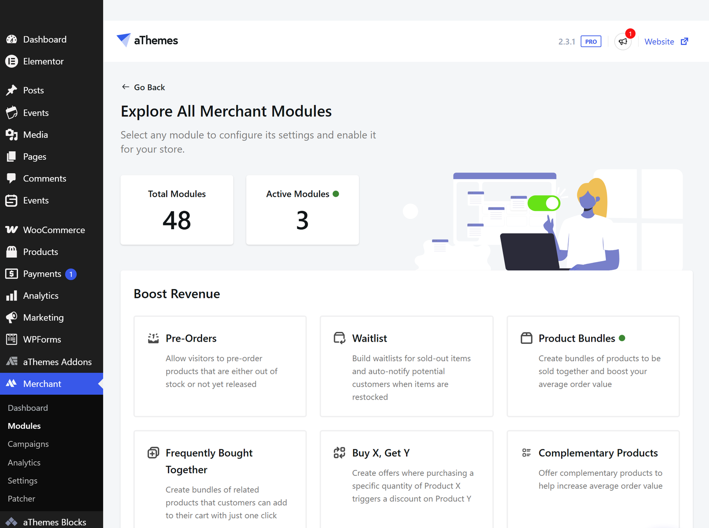
Task: Click the Products bag icon
Action: (12, 252)
